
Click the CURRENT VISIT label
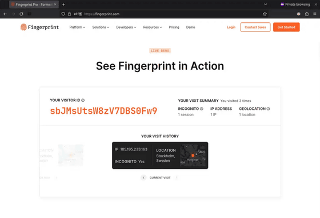click(160, 178)
